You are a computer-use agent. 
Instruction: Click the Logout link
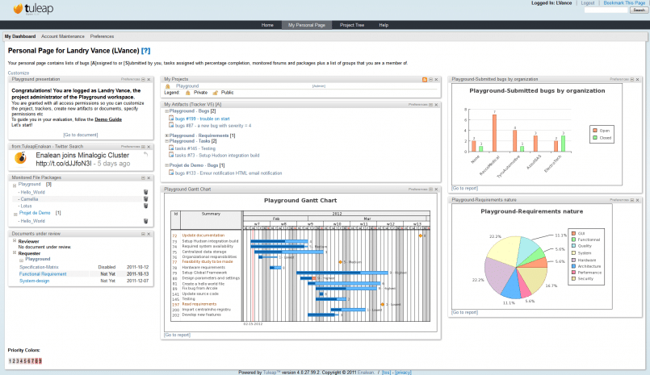click(x=587, y=3)
